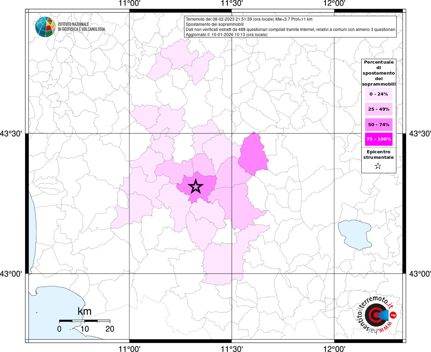The height and width of the screenshot is (352, 431).
Task: Click the scale bar graphic
Action: pyautogui.click(x=84, y=321)
